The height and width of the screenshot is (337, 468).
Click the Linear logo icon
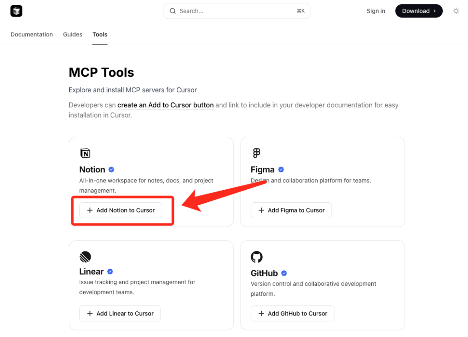85,257
